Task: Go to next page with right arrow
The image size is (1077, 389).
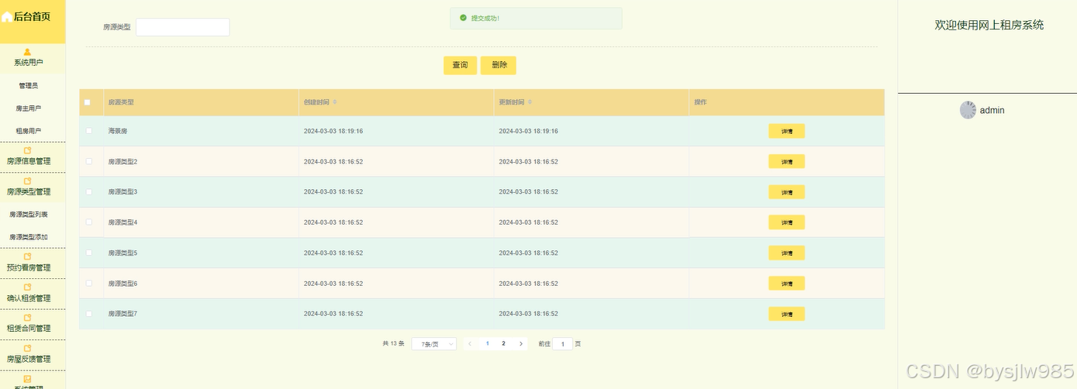Action: [x=521, y=343]
